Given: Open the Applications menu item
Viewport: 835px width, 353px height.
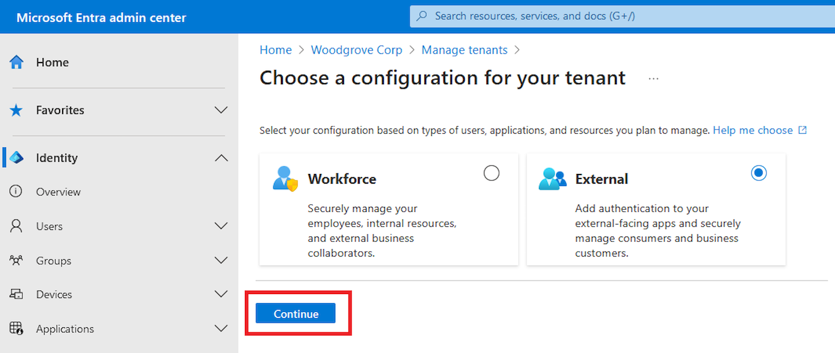Looking at the screenshot, I should coord(65,329).
